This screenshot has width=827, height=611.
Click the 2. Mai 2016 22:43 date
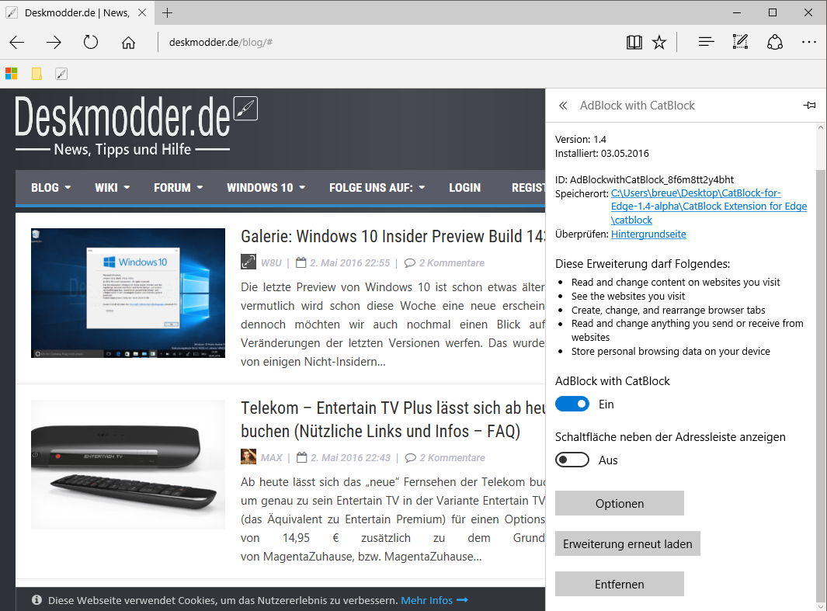click(350, 457)
